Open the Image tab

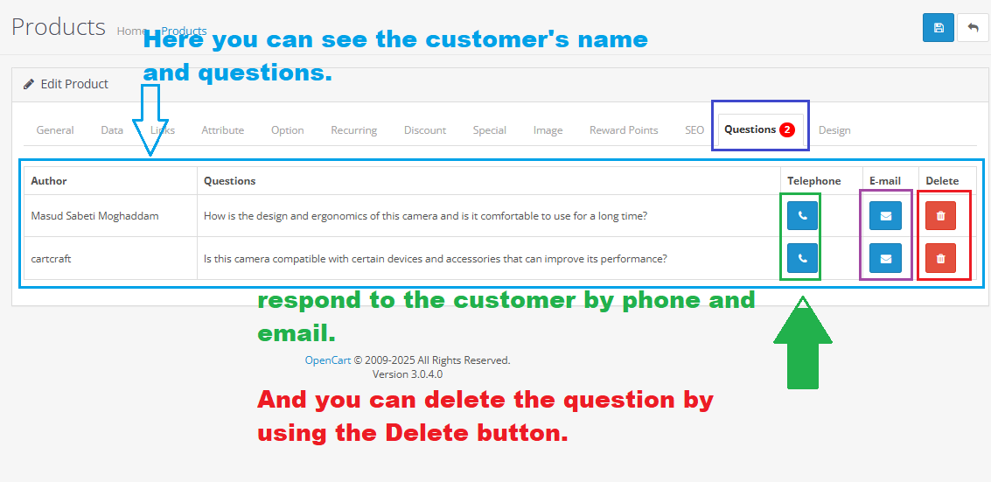[548, 130]
